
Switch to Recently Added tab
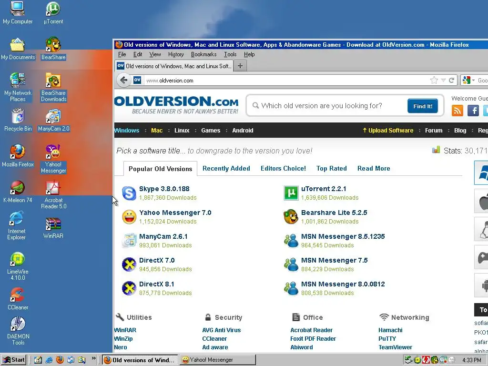226,168
